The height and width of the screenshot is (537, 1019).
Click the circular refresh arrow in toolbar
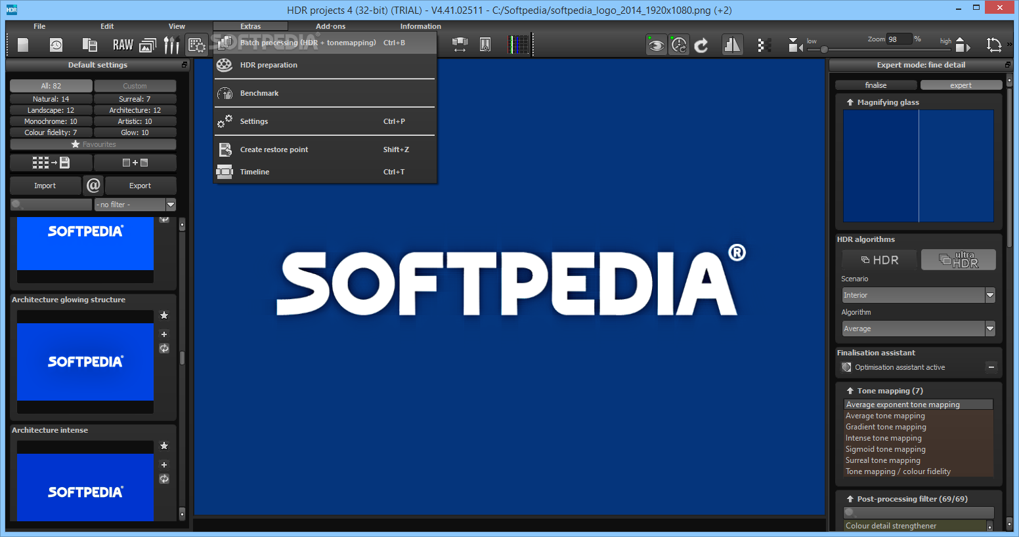click(x=701, y=45)
